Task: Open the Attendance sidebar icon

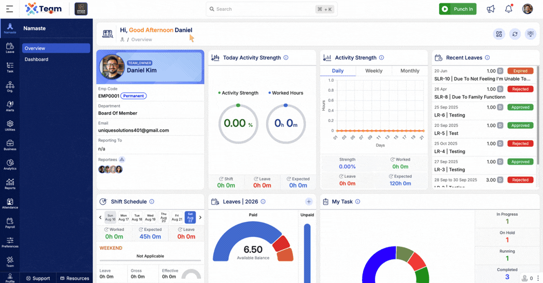Action: coord(10,204)
